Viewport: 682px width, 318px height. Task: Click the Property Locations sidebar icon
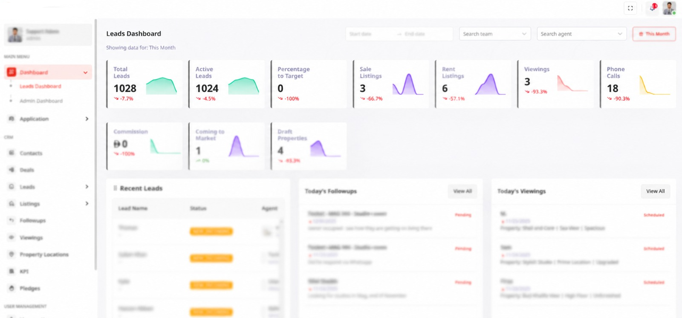(x=12, y=254)
